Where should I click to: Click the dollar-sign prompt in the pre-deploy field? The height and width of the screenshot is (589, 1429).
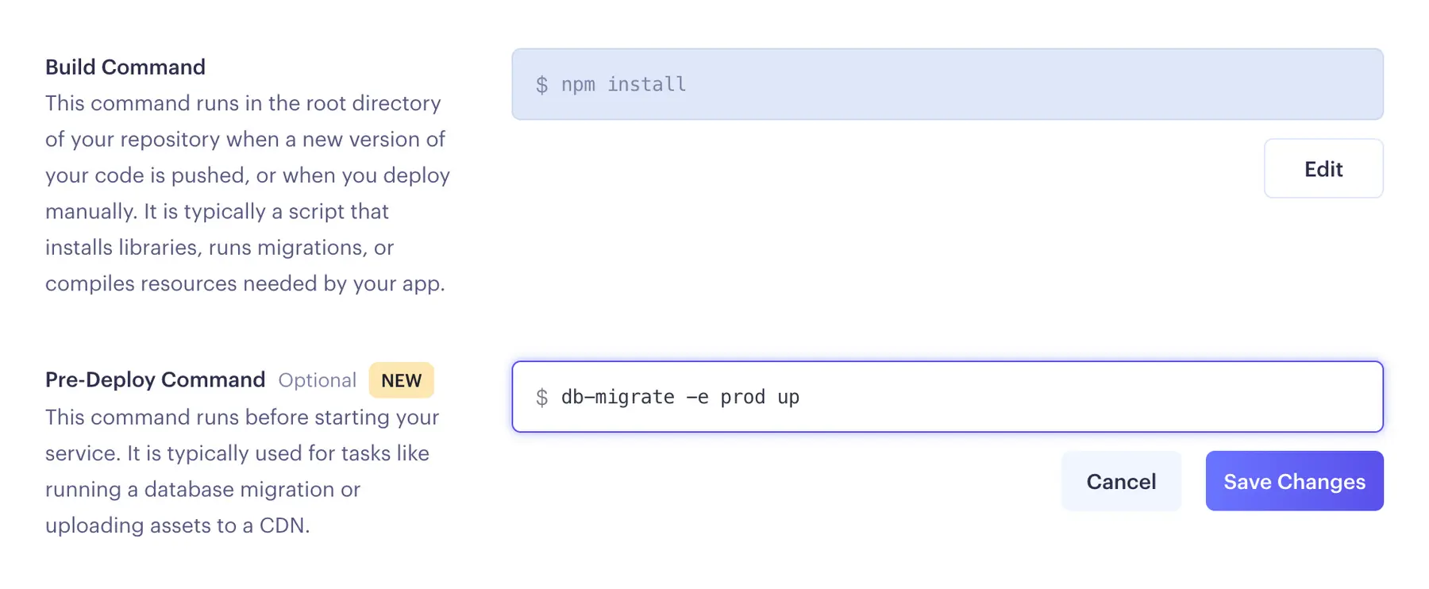tap(542, 396)
